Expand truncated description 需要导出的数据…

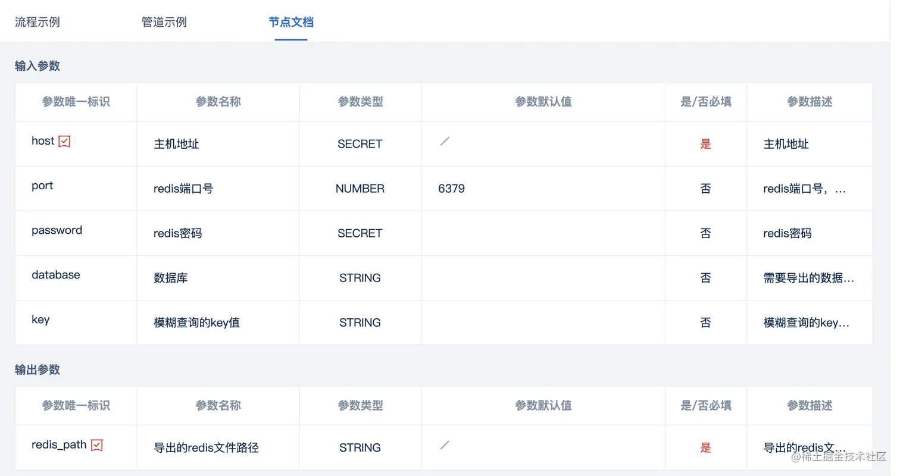click(x=808, y=278)
